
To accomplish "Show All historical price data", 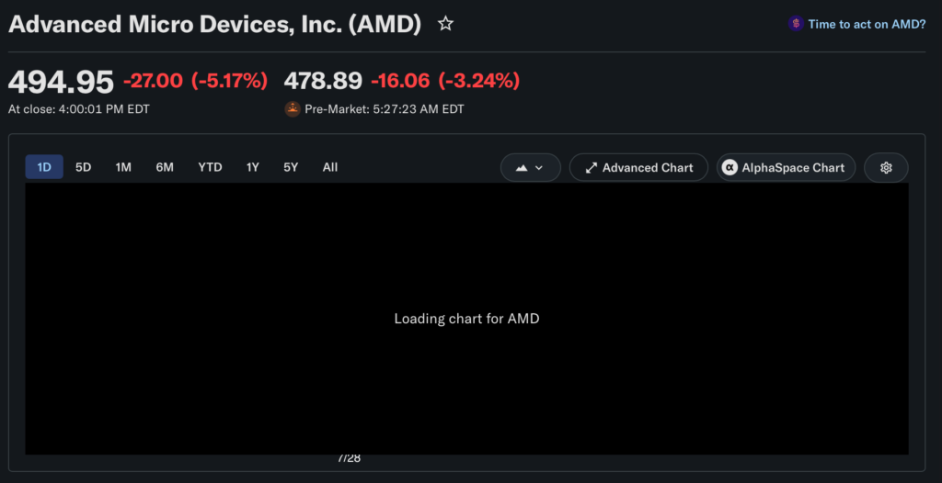I will coord(330,167).
